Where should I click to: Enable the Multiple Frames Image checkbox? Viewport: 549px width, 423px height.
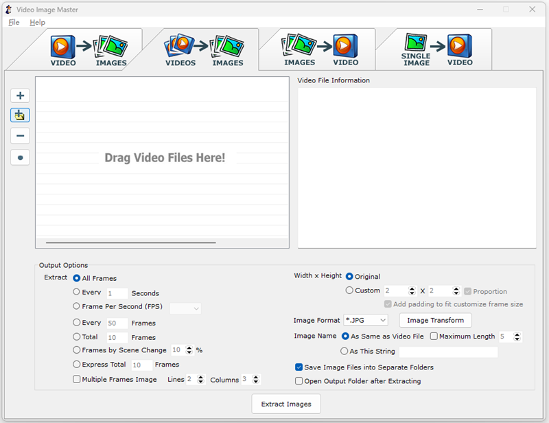[x=77, y=378]
